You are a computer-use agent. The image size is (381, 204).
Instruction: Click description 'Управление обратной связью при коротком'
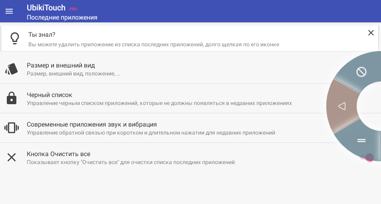tap(151, 133)
